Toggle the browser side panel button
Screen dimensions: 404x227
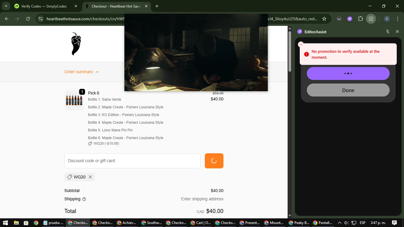pos(371,19)
